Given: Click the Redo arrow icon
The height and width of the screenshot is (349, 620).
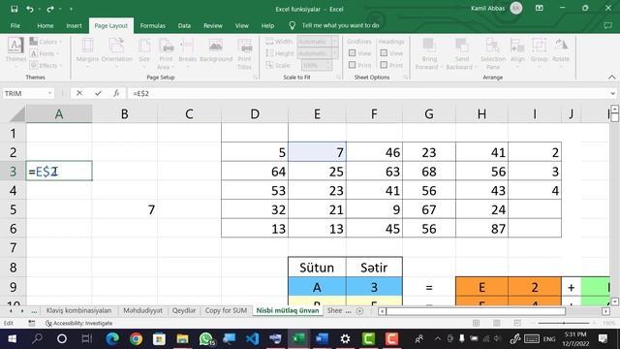Looking at the screenshot, I should coord(50,9).
